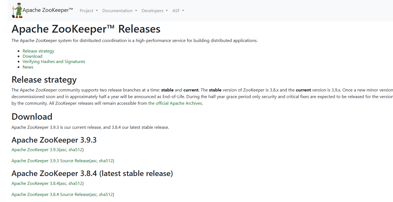The width and height of the screenshot is (393, 202).
Task: Click the 'Apache ZooKeeper 3.9.3' heading
Action: point(54,140)
